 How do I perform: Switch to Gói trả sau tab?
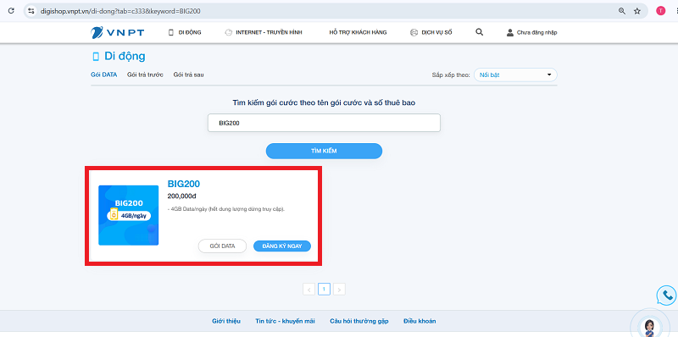click(x=188, y=75)
